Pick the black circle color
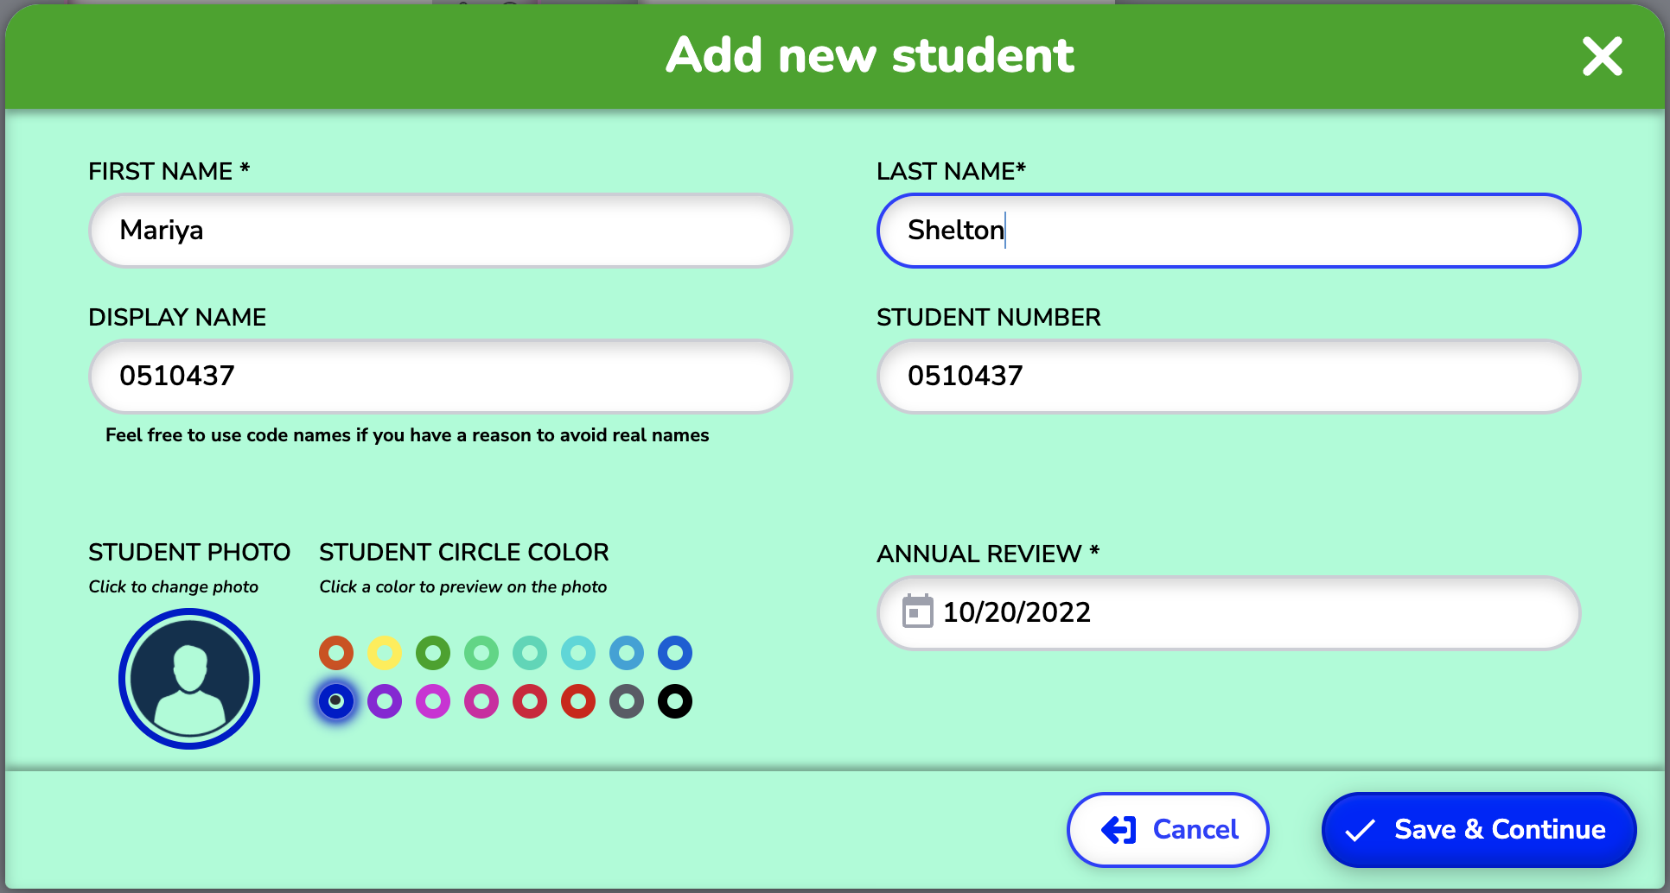The height and width of the screenshot is (893, 1670). 675,701
